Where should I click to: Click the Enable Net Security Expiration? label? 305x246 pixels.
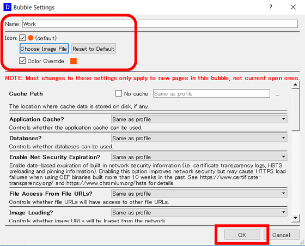(54, 157)
